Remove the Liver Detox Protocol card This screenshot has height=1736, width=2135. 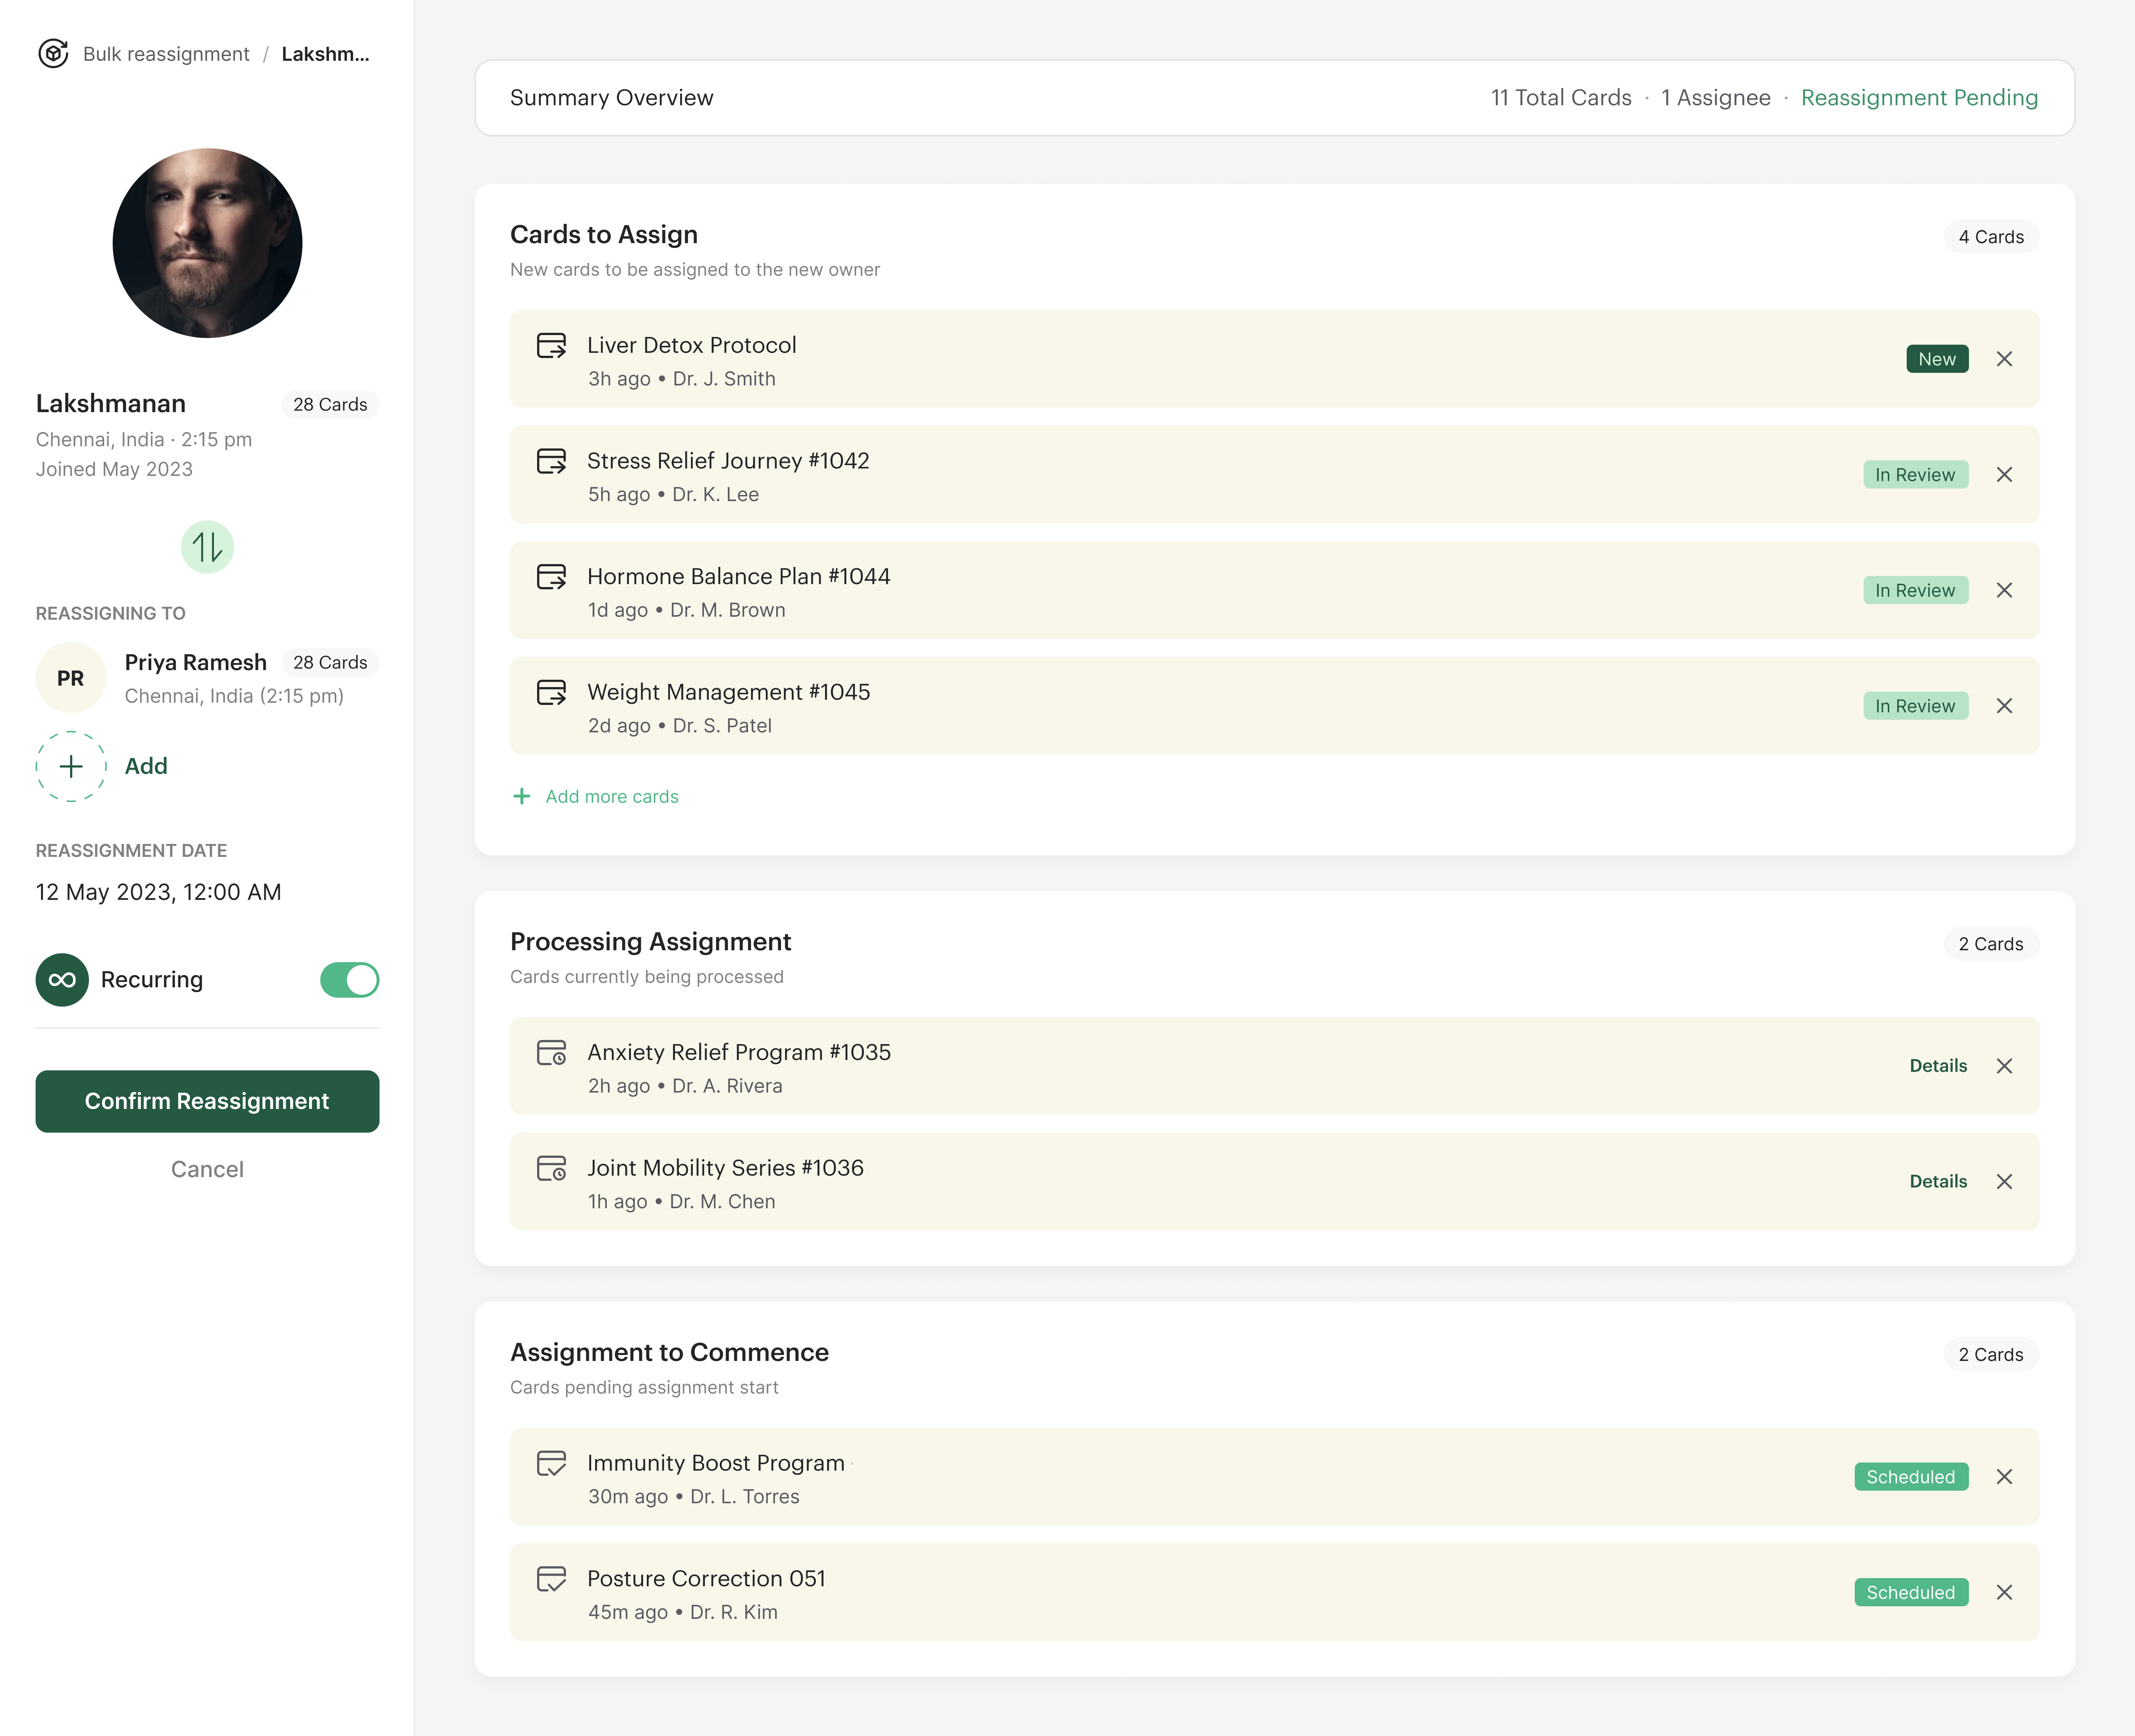click(2004, 359)
